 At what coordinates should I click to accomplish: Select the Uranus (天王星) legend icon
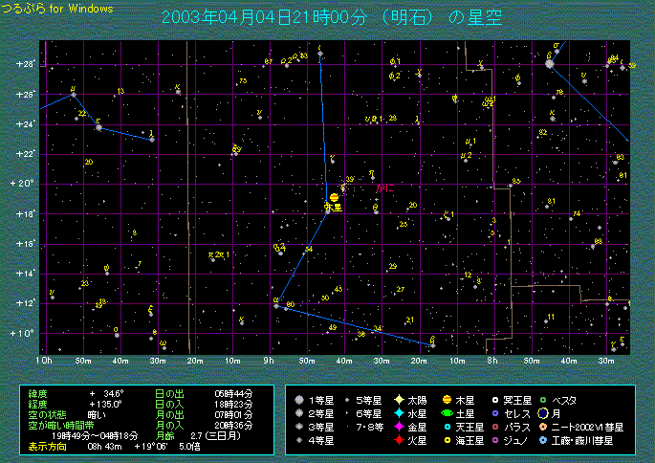pyautogui.click(x=447, y=427)
